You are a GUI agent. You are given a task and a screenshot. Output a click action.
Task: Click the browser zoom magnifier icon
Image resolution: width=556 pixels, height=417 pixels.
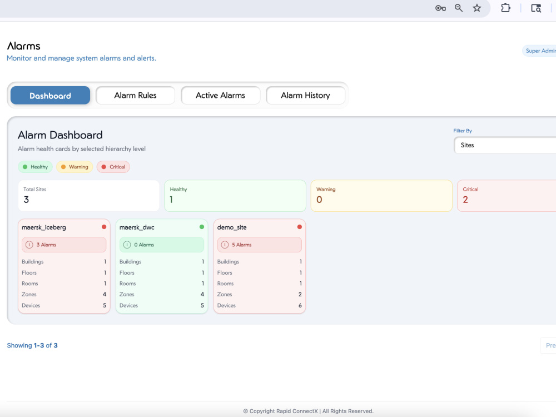(459, 8)
